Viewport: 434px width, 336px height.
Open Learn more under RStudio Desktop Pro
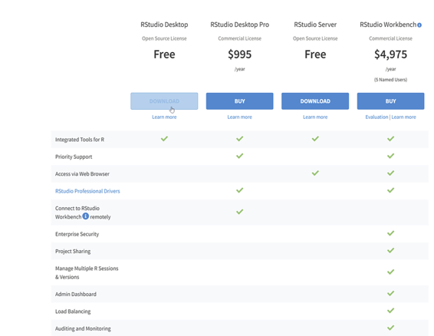240,117
